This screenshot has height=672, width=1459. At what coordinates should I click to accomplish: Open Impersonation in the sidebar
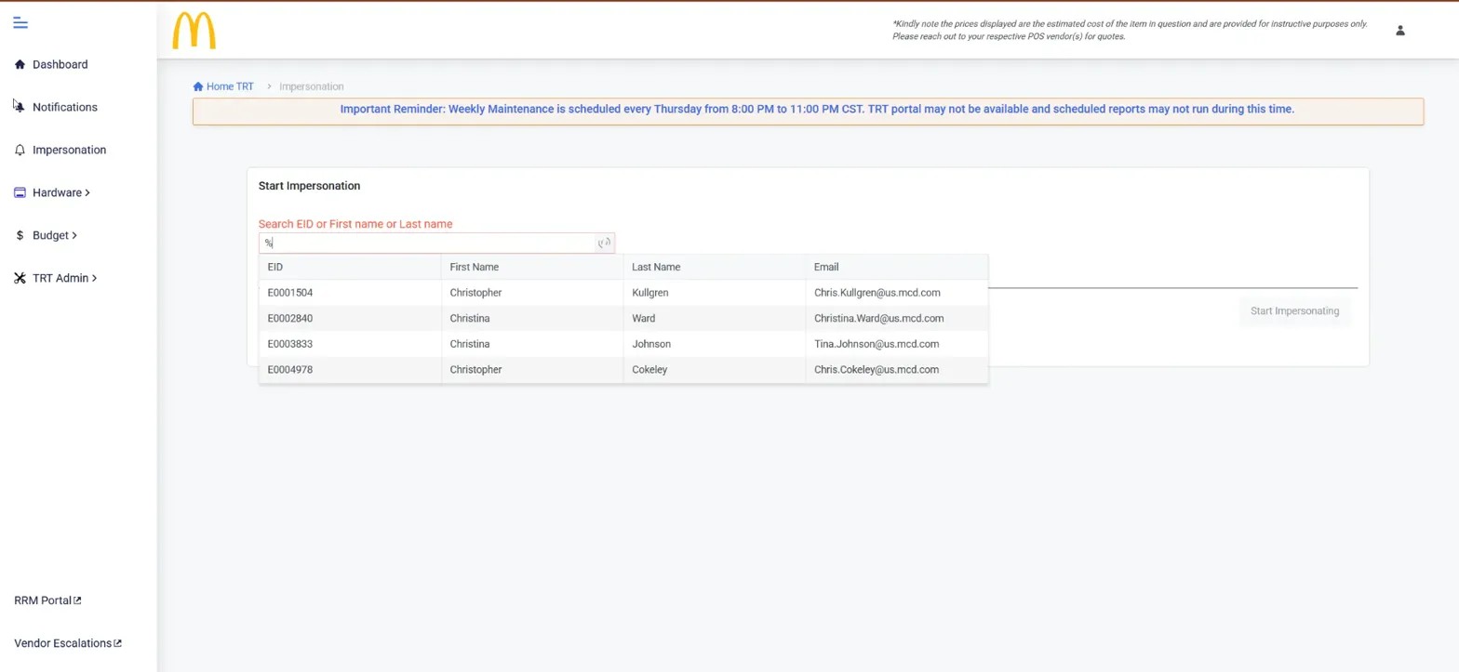click(x=69, y=150)
